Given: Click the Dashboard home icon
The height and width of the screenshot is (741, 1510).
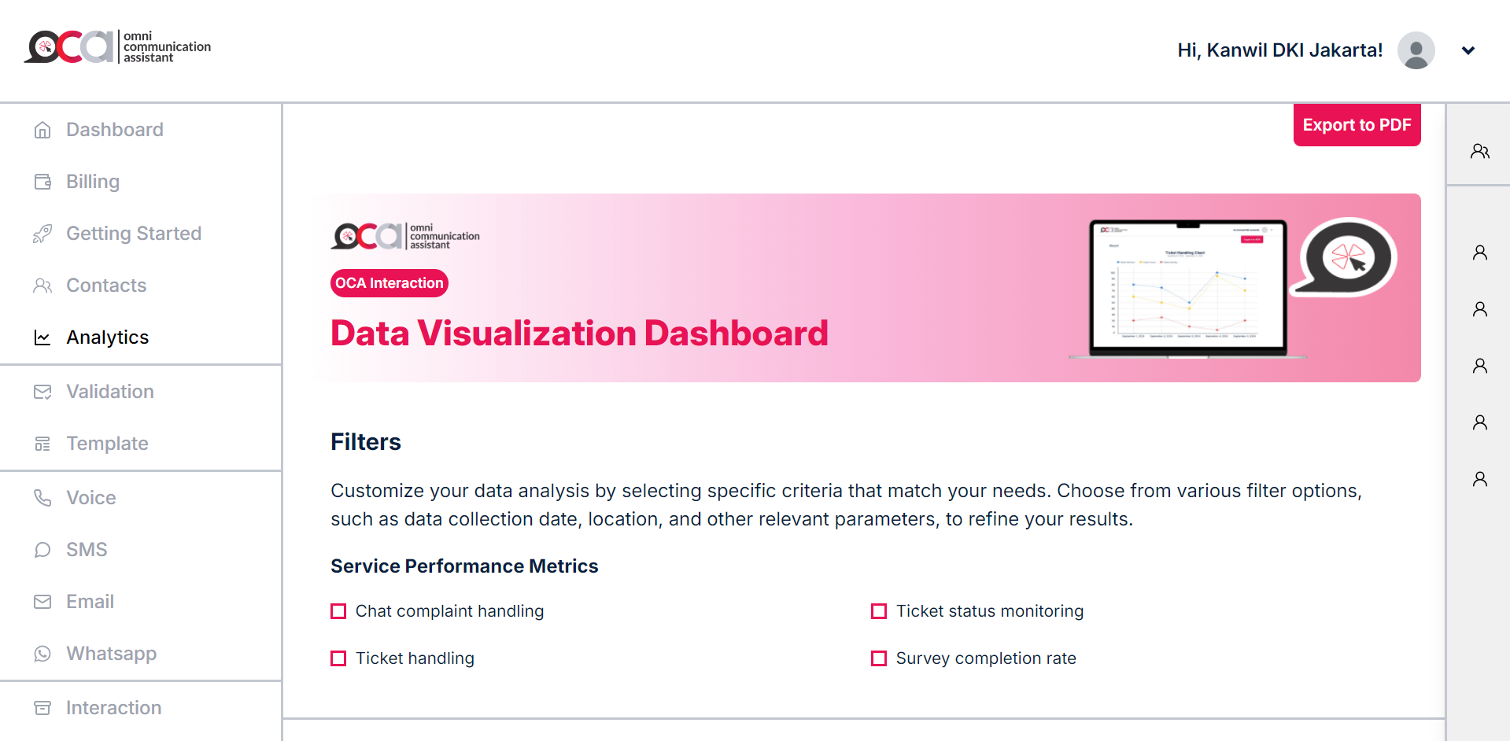Looking at the screenshot, I should click(42, 130).
